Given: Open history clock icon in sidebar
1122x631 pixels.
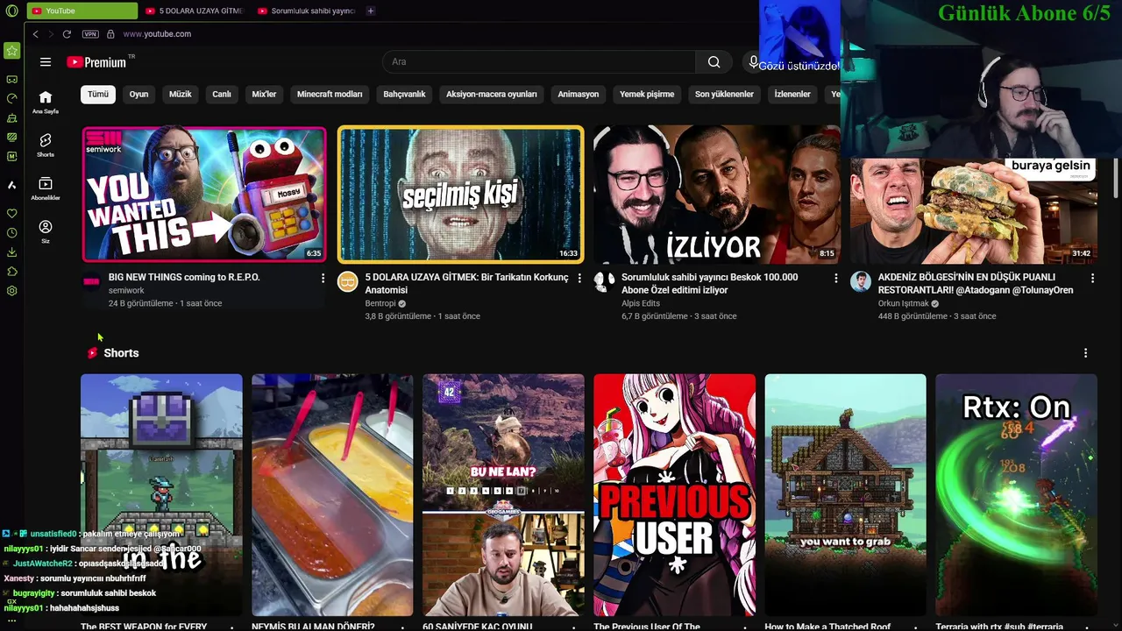Looking at the screenshot, I should tap(11, 233).
